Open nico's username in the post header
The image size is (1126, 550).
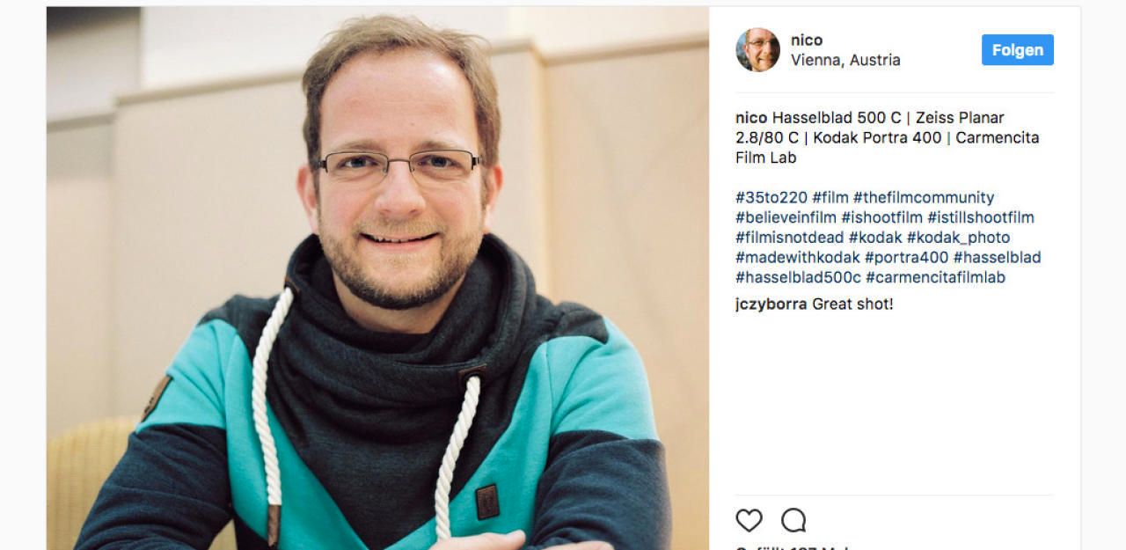point(807,40)
